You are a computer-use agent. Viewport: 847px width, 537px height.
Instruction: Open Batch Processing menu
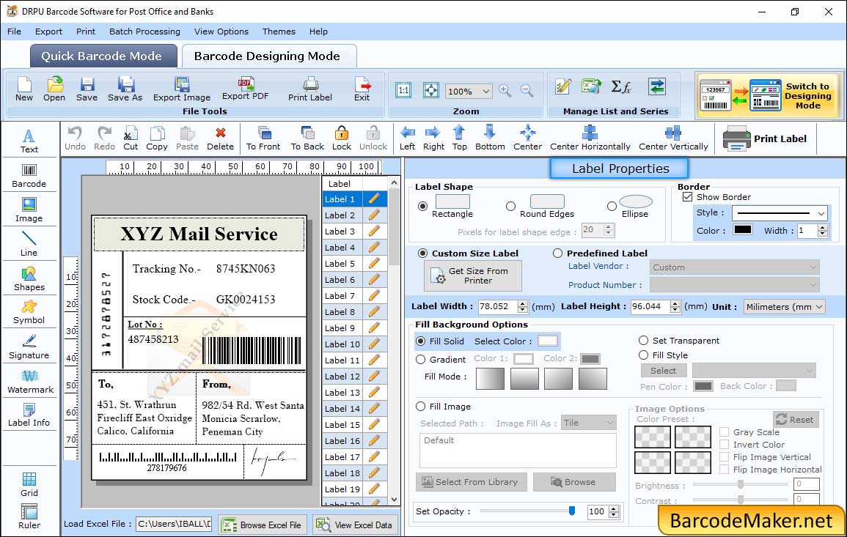[144, 32]
